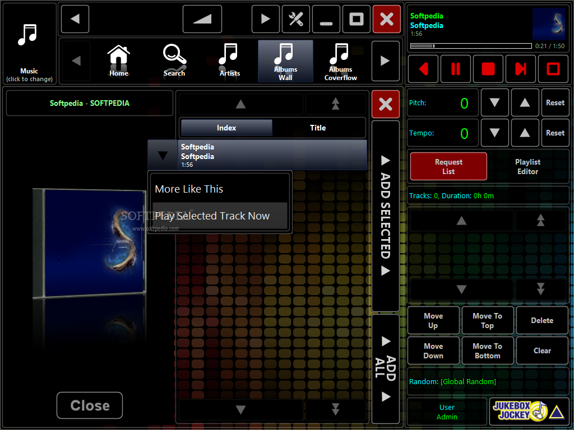Sort track list by Index
Viewport: 574px width, 430px height.
pos(226,128)
